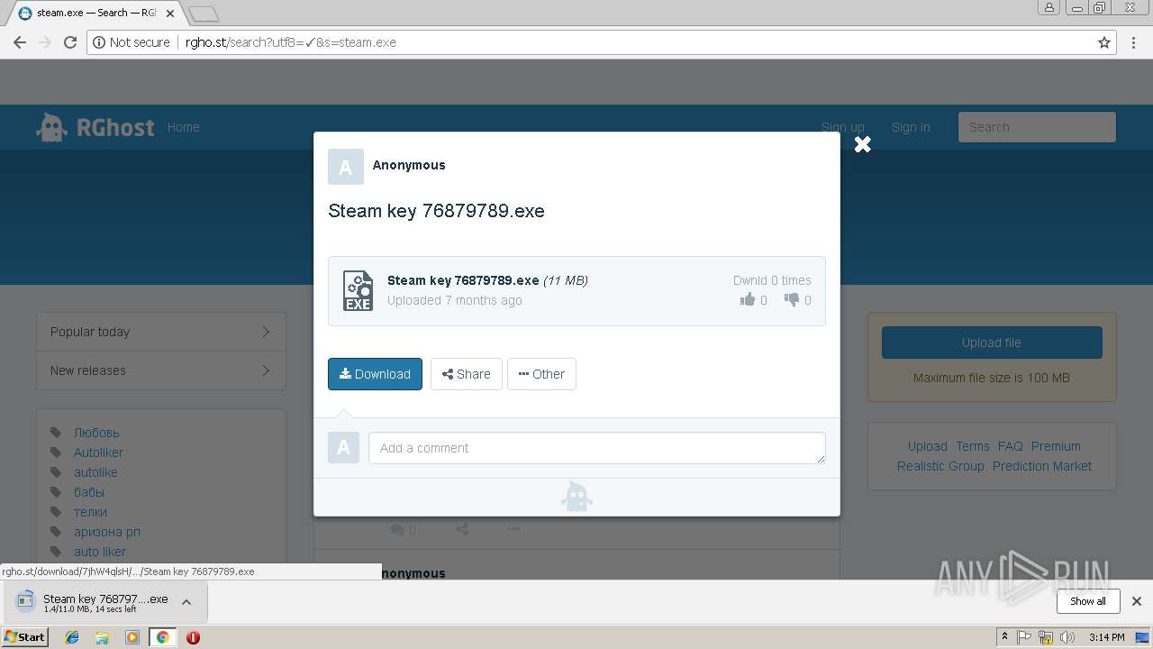Image resolution: width=1153 pixels, height=649 pixels.
Task: Open the Terms link
Action: click(973, 446)
